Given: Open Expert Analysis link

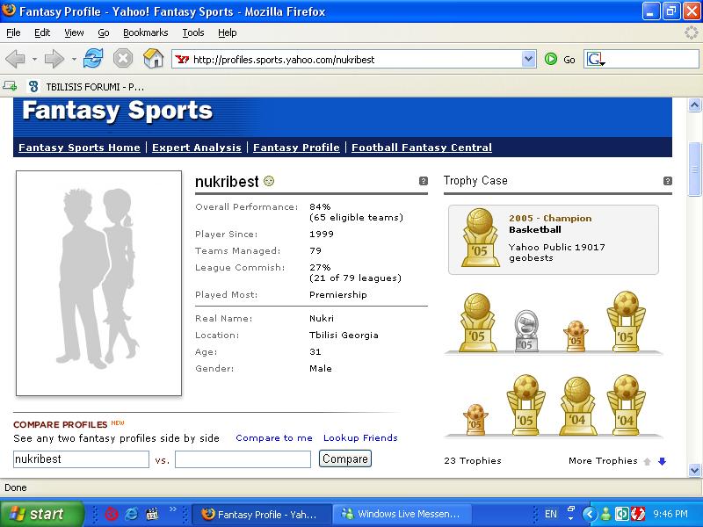Looking at the screenshot, I should coord(196,148).
